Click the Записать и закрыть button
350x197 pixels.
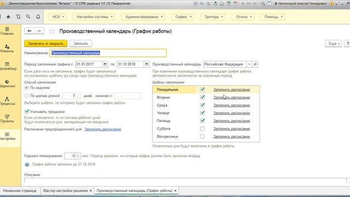point(46,44)
